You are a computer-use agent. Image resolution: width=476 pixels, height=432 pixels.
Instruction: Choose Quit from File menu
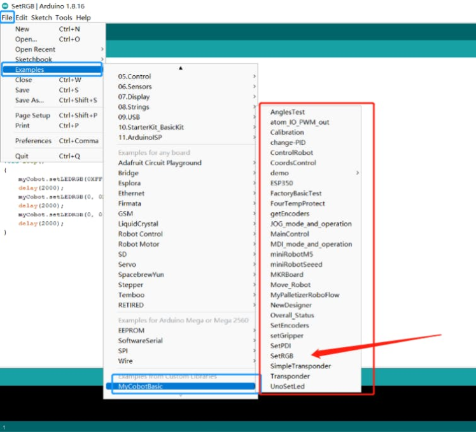pos(53,156)
